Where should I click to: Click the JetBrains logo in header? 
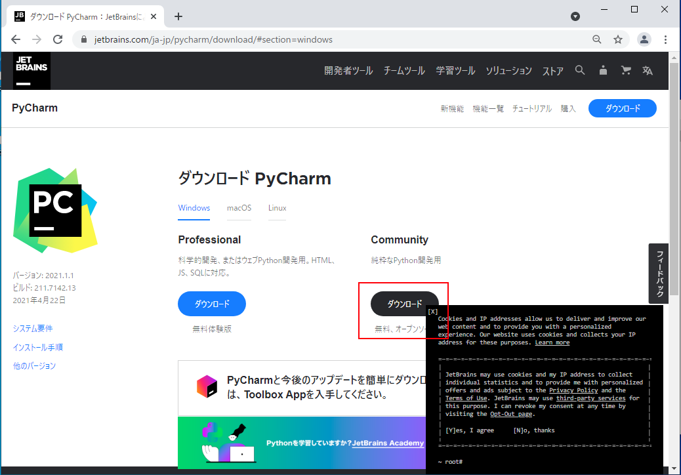click(x=31, y=71)
